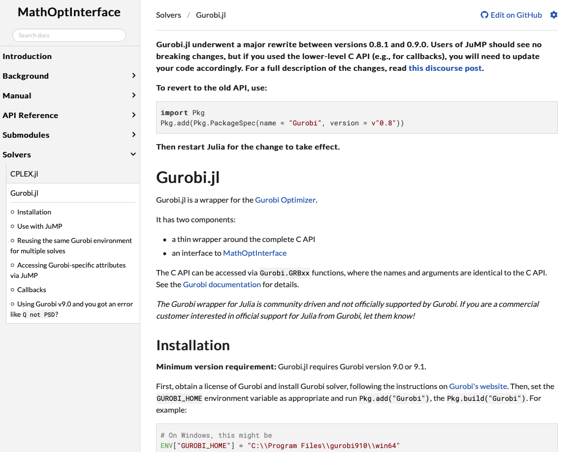Screen dimensions: 578x452
Task: Select the Solvers sidebar entry
Action: click(x=17, y=155)
